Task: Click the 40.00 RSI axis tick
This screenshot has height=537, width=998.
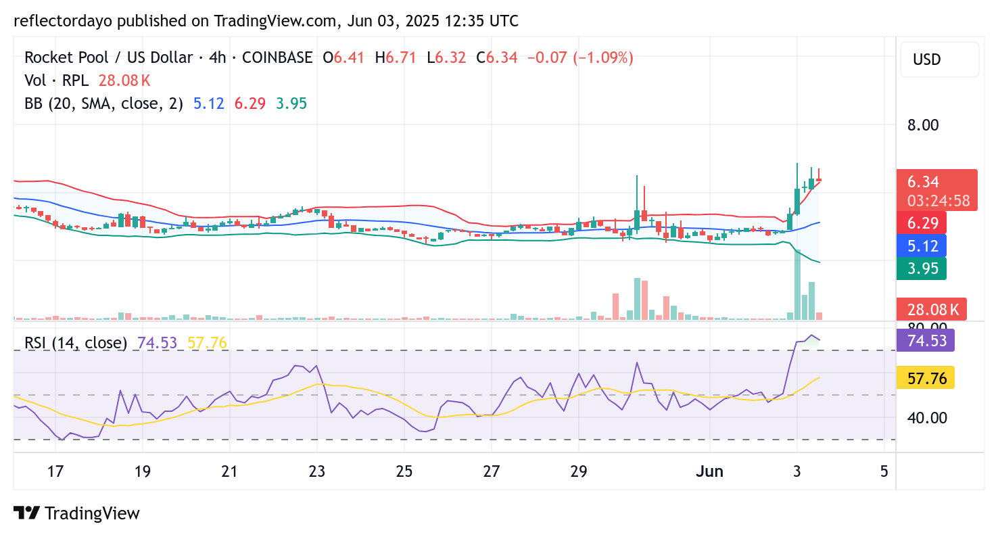Action: click(927, 418)
